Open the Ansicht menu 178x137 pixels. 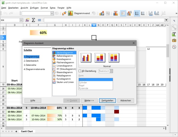[x=24, y=8]
